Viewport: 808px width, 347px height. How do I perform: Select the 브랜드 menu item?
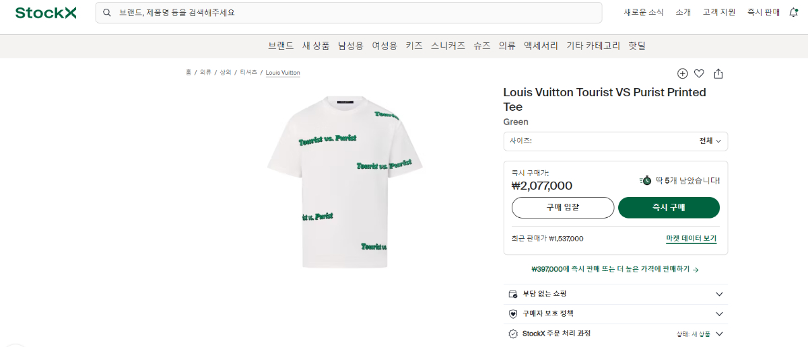(281, 46)
